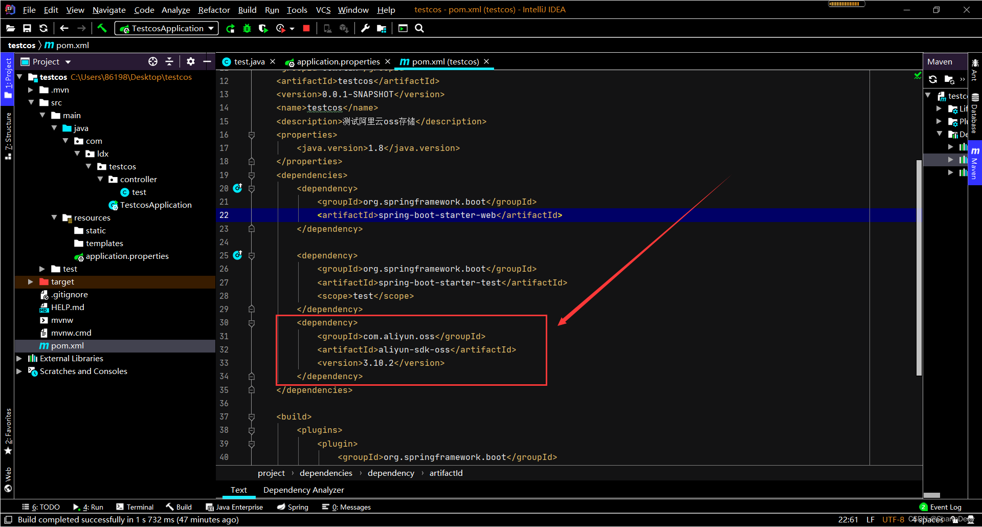Switch to the Dependency Analyzer tab
Viewport: 982px width, 527px height.
(x=303, y=490)
